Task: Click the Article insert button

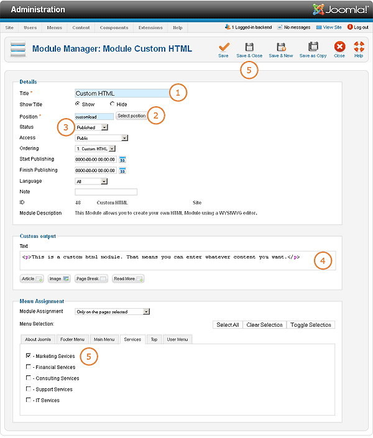Action: [32, 279]
